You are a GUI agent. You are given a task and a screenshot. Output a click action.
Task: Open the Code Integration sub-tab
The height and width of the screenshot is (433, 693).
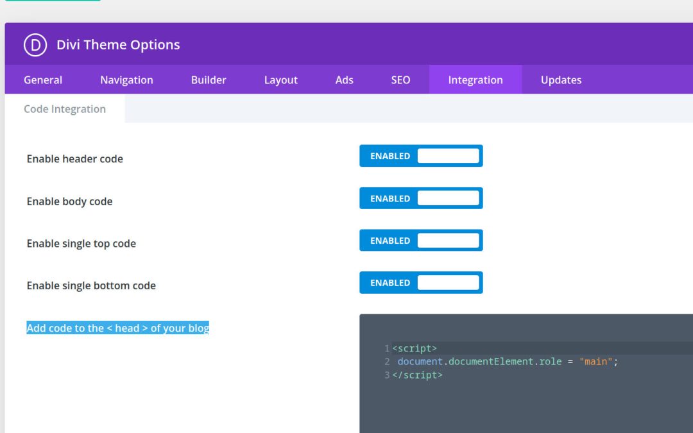[65, 108]
